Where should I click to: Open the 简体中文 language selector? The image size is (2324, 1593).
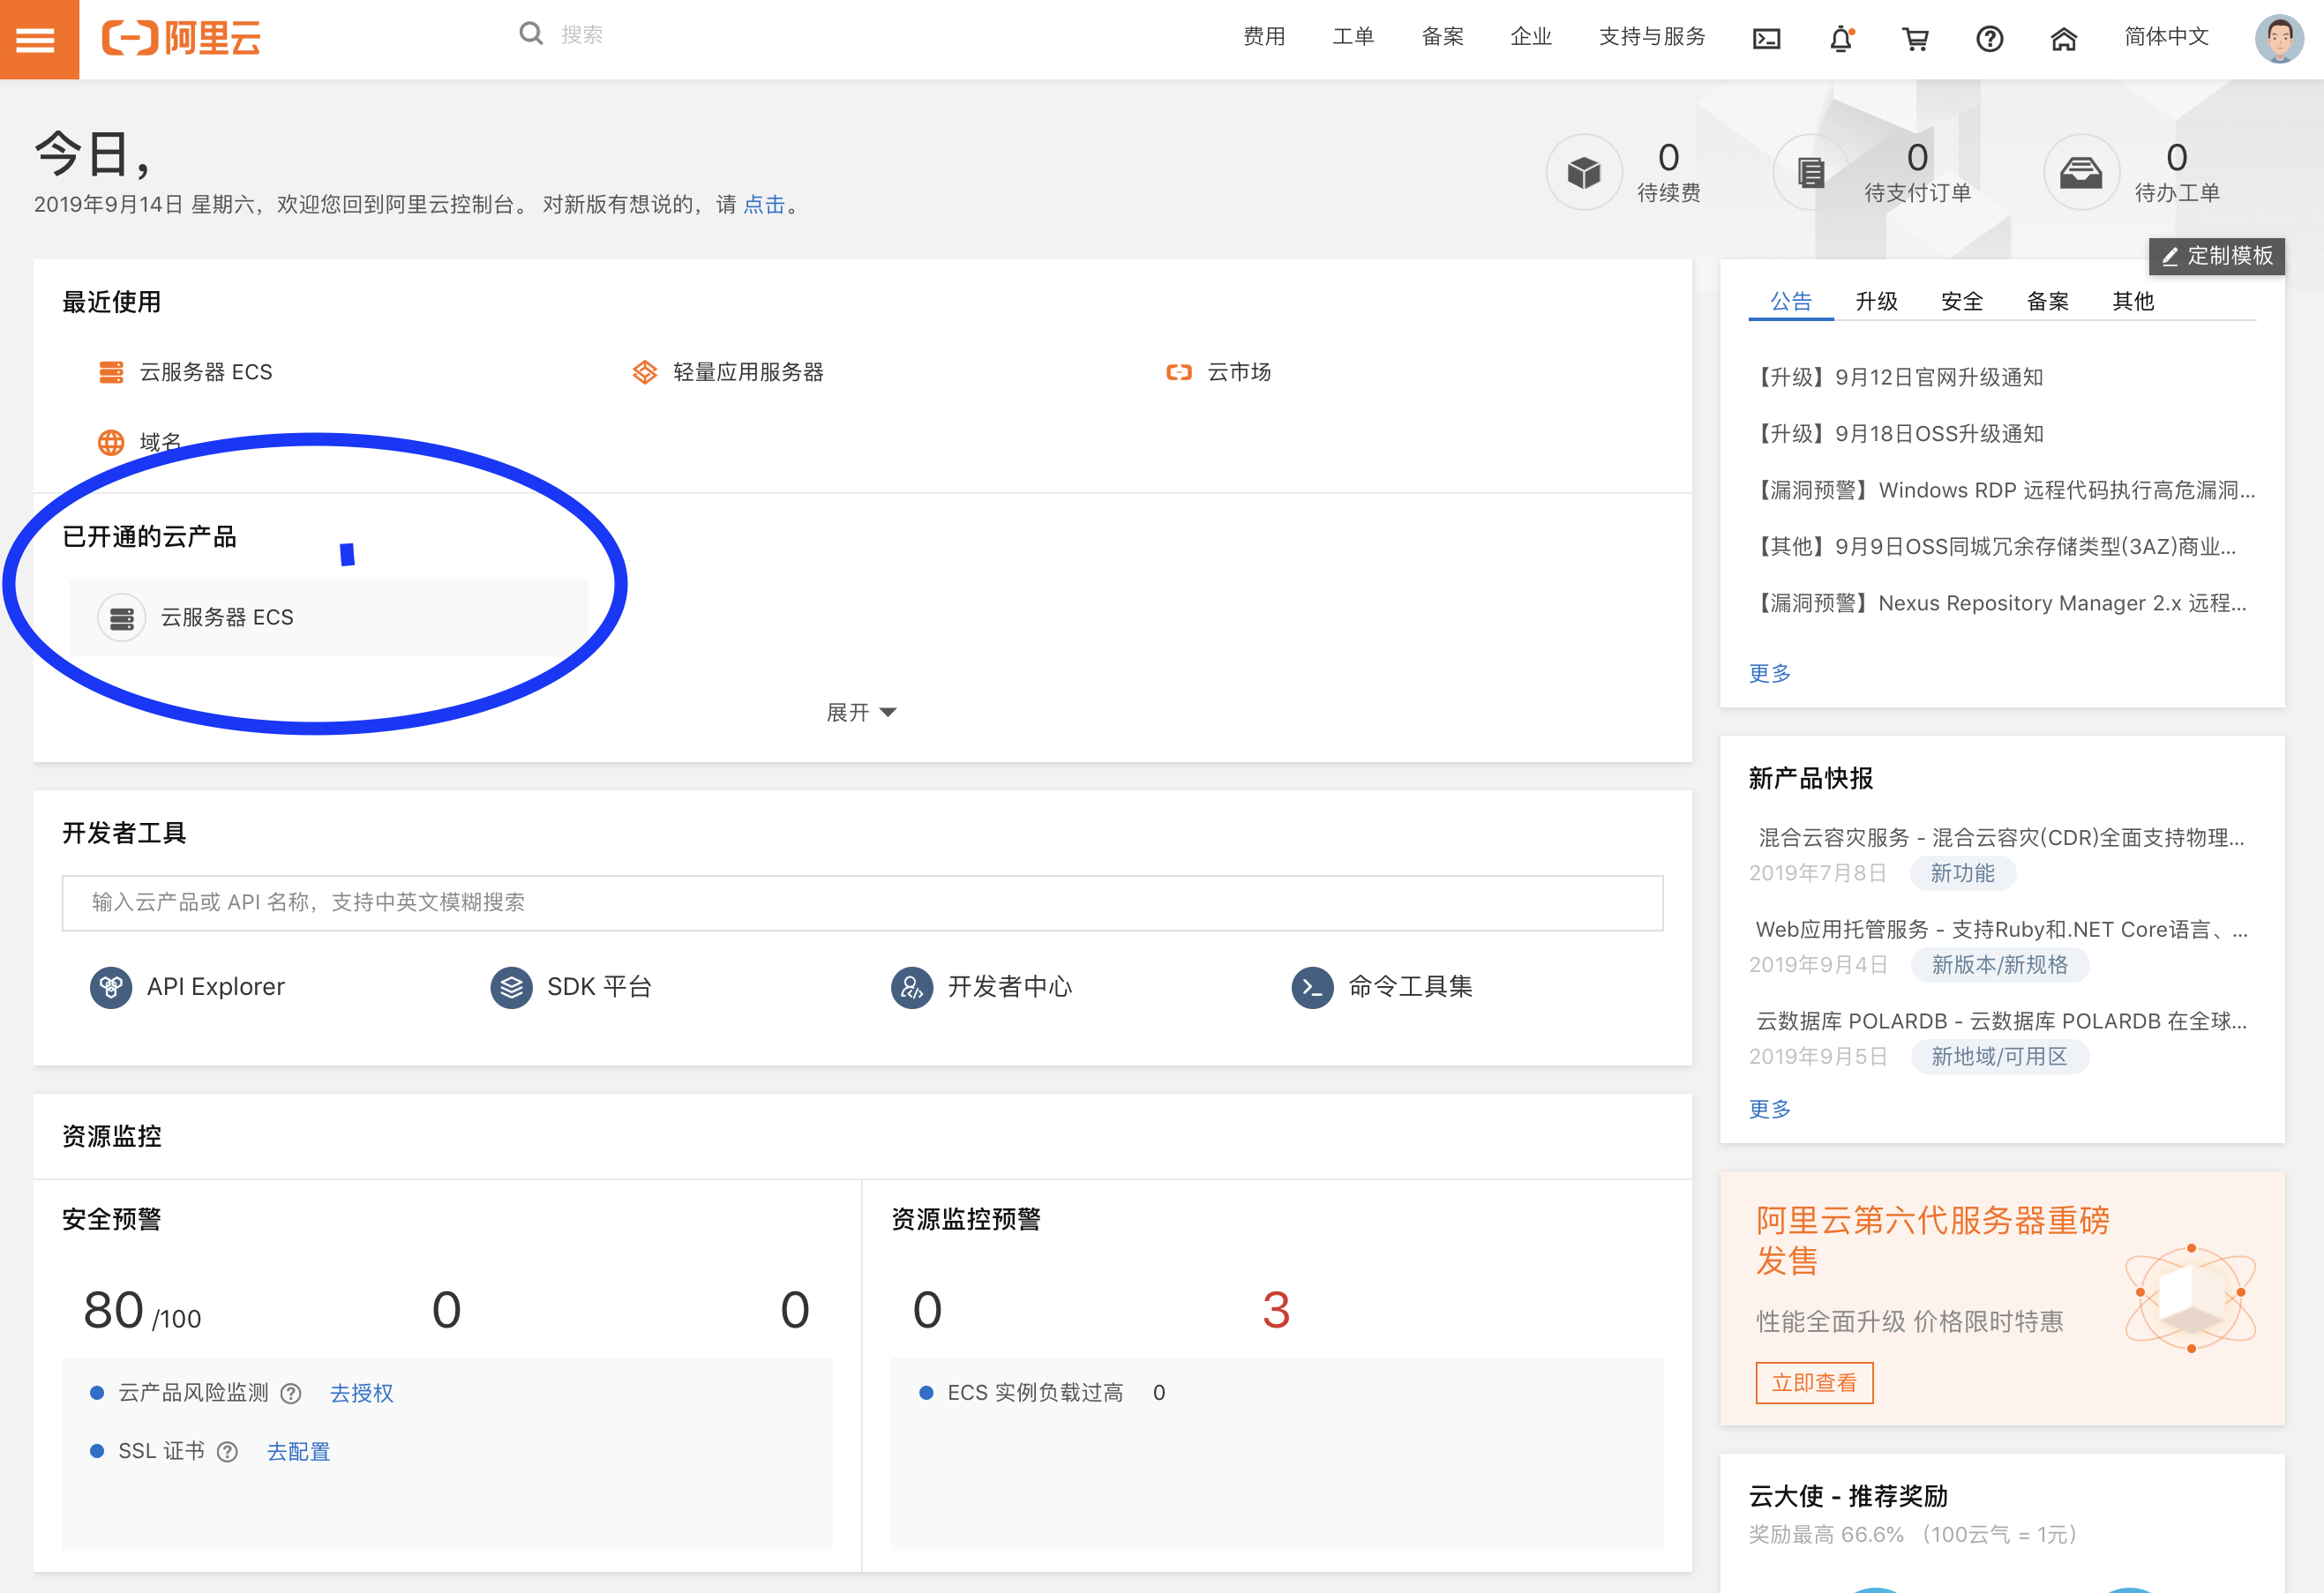[2166, 37]
